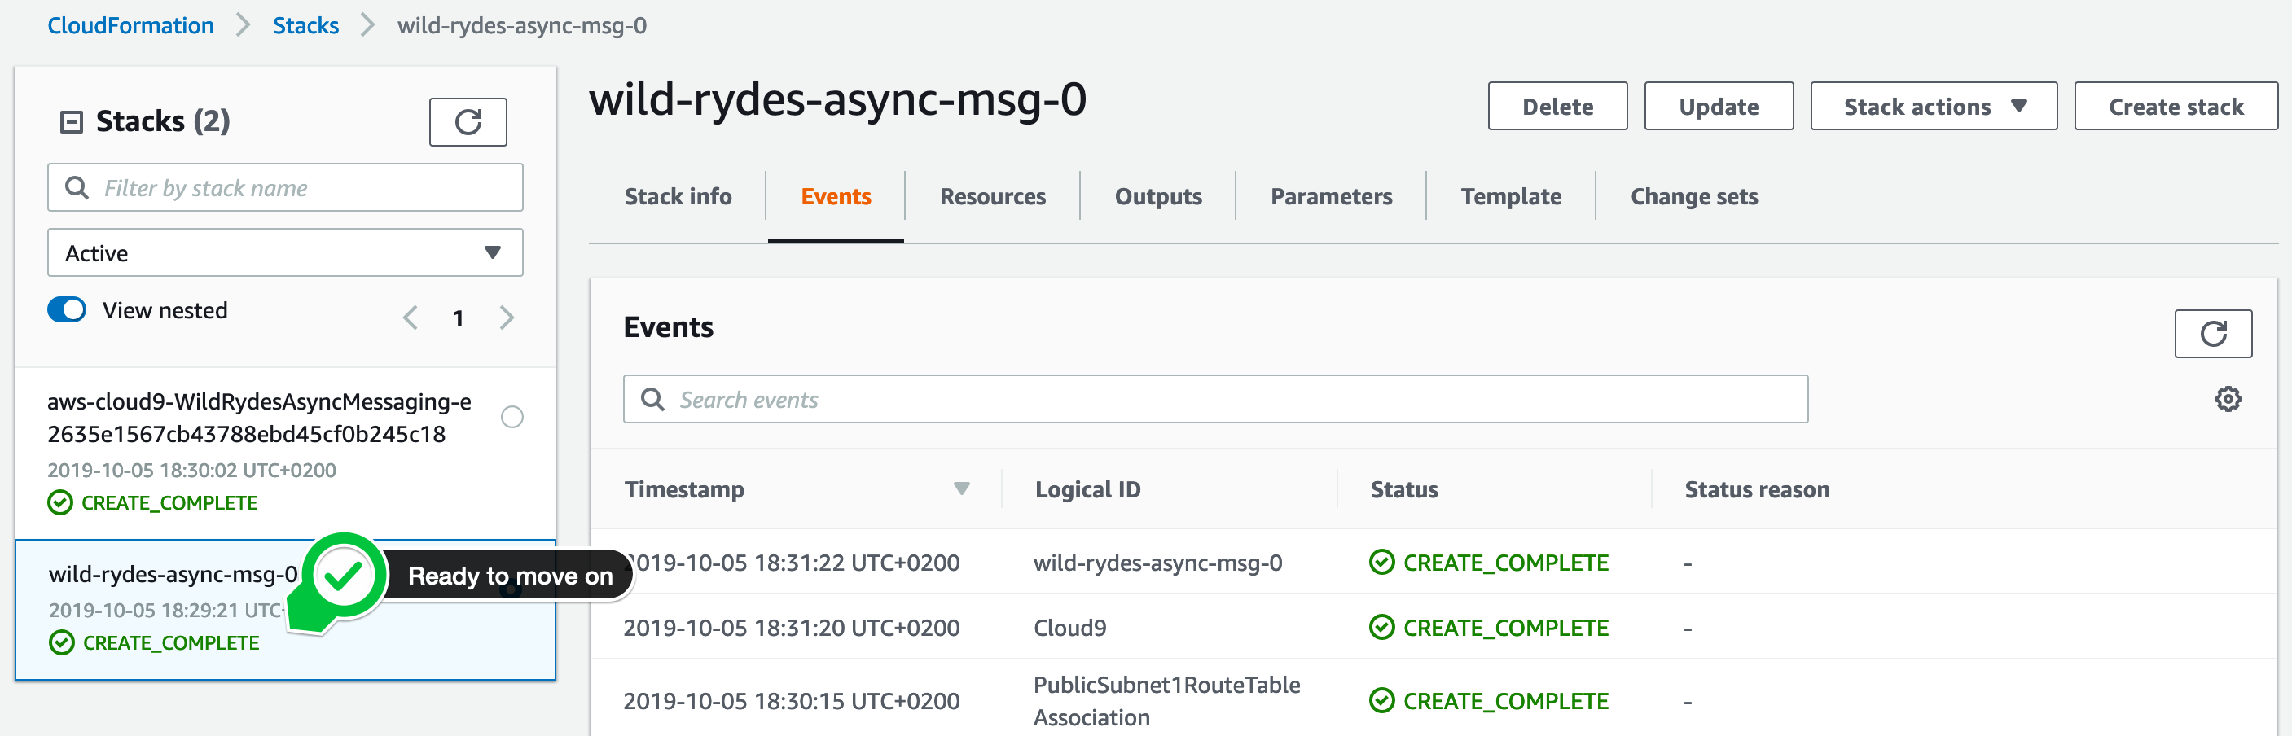The width and height of the screenshot is (2292, 736).
Task: Click the Status reason column header
Action: (1756, 488)
